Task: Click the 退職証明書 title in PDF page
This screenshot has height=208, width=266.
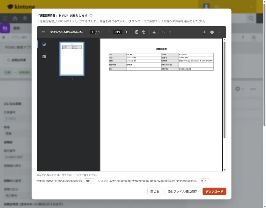Action: 161,49
